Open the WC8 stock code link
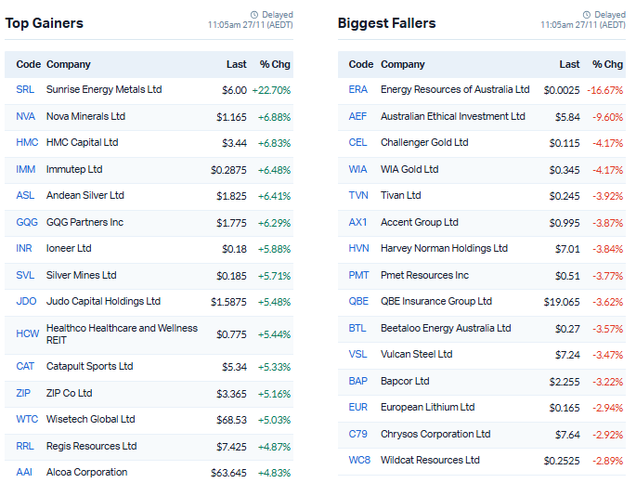Screen dimensions: 636x483 [359, 460]
